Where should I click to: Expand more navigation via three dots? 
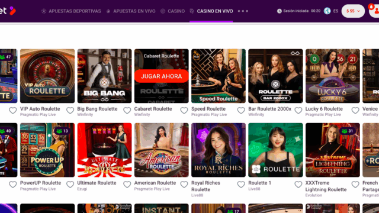tap(243, 11)
